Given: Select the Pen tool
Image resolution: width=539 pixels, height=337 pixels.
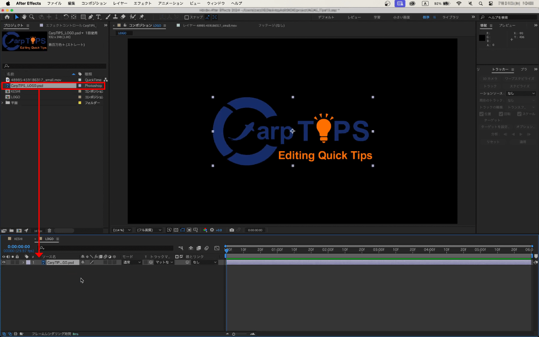Looking at the screenshot, I should coord(91,17).
